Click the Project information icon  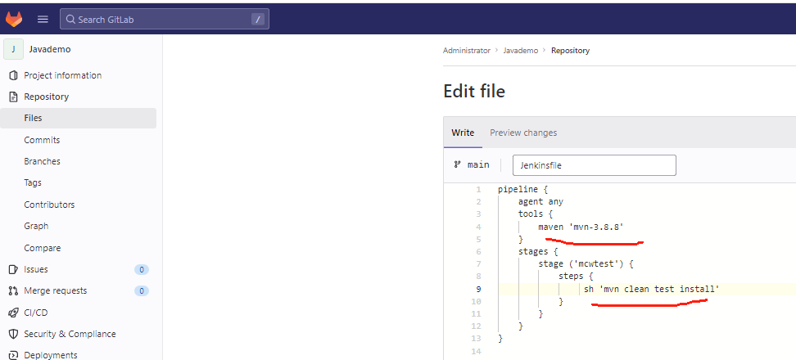coord(14,75)
